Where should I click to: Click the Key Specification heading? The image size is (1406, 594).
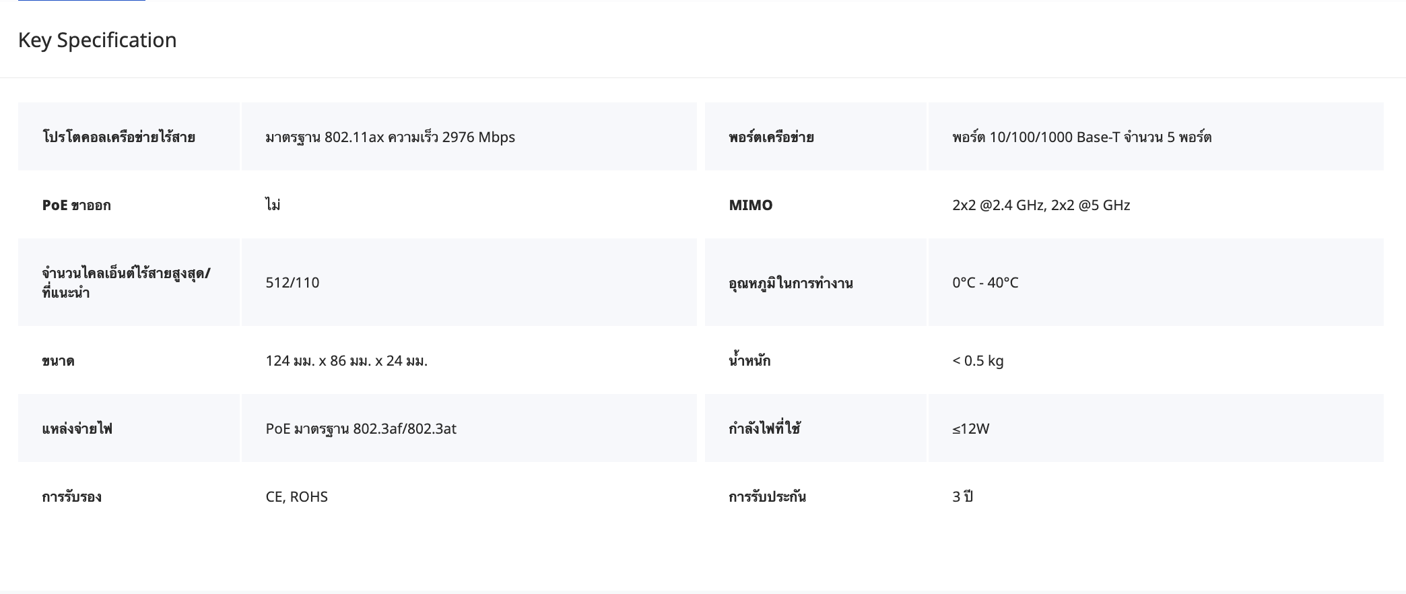click(x=97, y=40)
